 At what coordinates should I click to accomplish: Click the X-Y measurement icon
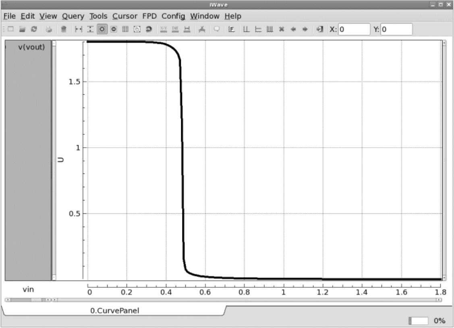tap(164, 29)
